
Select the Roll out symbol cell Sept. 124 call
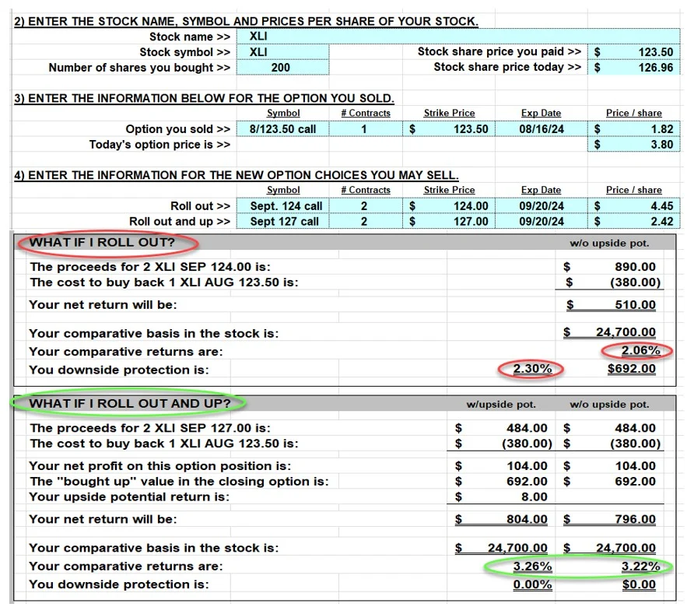283,206
